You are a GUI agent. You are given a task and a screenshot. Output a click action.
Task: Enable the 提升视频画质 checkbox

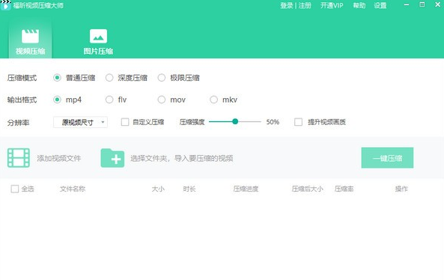[298, 122]
